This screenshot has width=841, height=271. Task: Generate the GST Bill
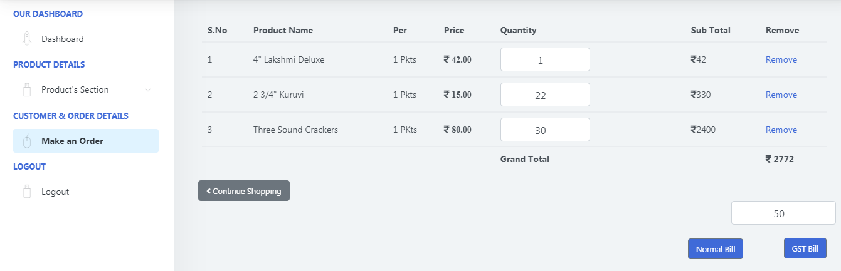coord(805,248)
